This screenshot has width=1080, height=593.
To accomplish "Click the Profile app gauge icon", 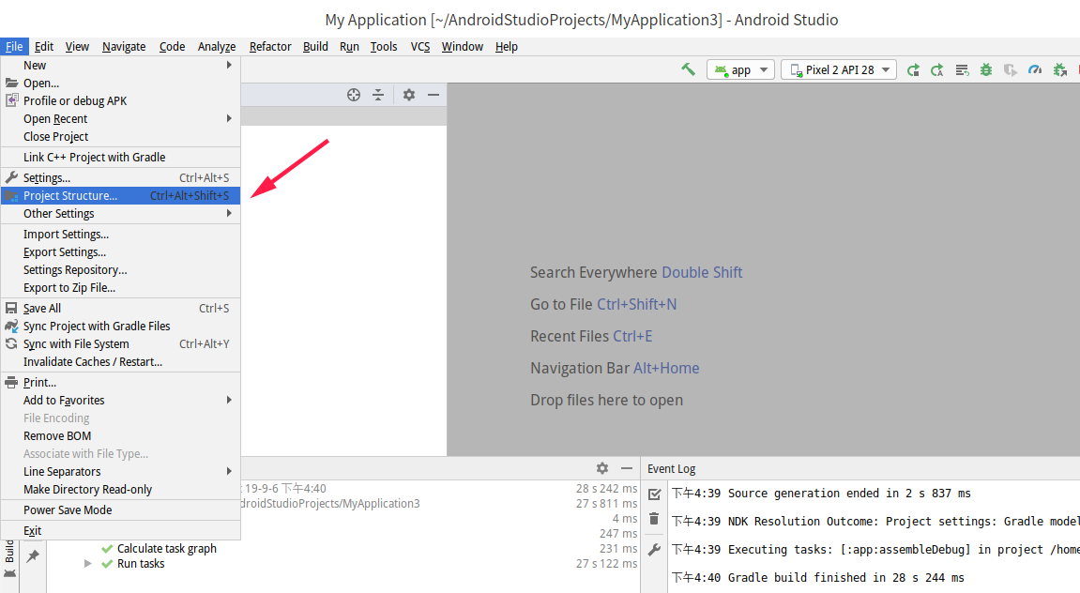I will pyautogui.click(x=1035, y=69).
